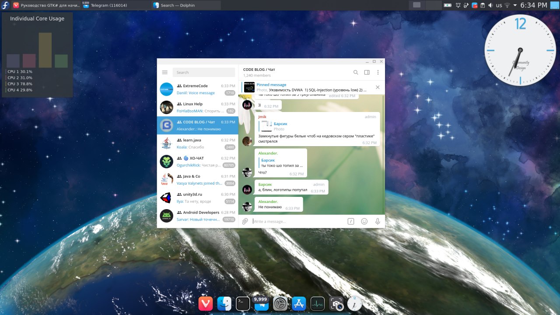The height and width of the screenshot is (315, 560).
Task: Open the Finder-style file manager in the dock
Action: 224,304
